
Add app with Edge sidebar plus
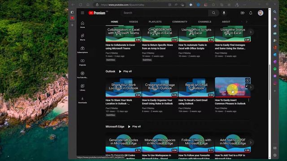275,91
